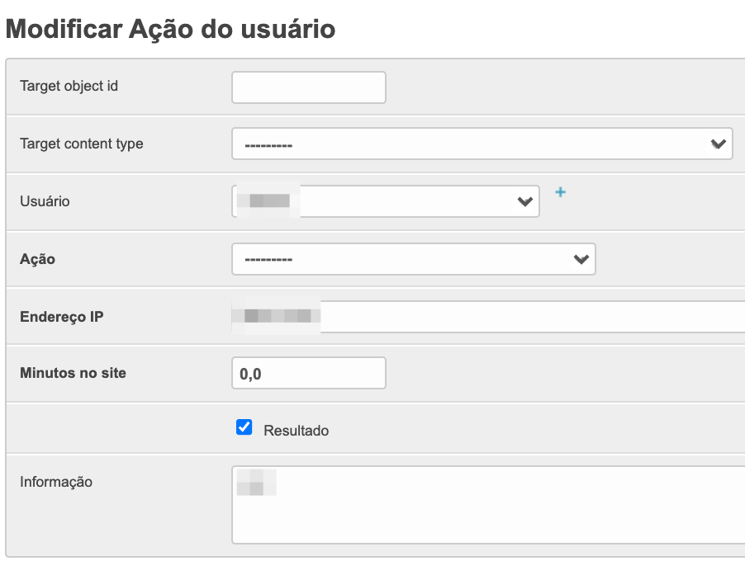Click the Minutos no site label
This screenshot has height=561, width=745.
(x=73, y=373)
